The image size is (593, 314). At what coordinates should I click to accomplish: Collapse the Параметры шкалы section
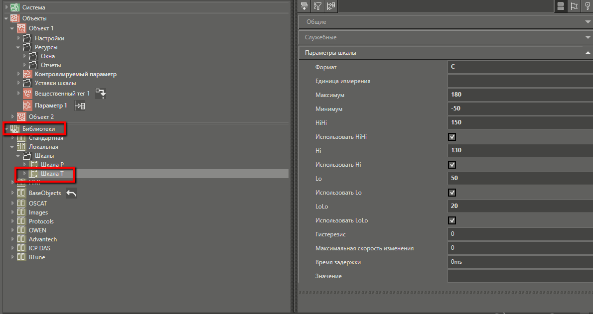point(588,53)
